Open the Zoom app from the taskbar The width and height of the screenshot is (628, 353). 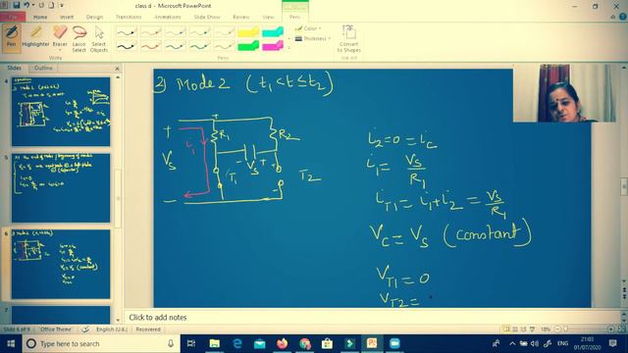point(394,343)
